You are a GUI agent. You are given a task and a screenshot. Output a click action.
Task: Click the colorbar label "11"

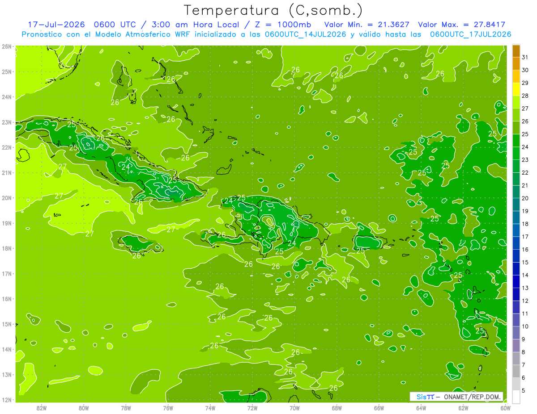click(x=525, y=314)
